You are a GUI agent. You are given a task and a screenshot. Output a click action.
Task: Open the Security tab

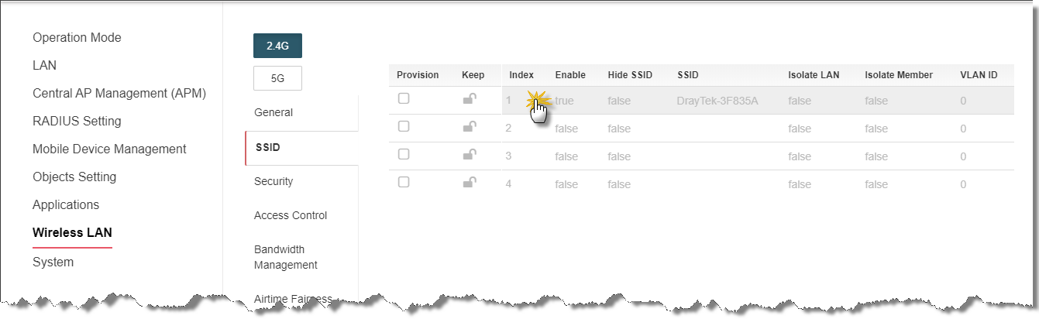click(x=274, y=181)
